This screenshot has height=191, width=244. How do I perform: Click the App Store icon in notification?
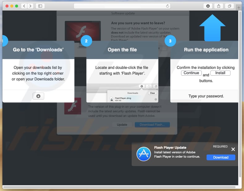pos(144,154)
